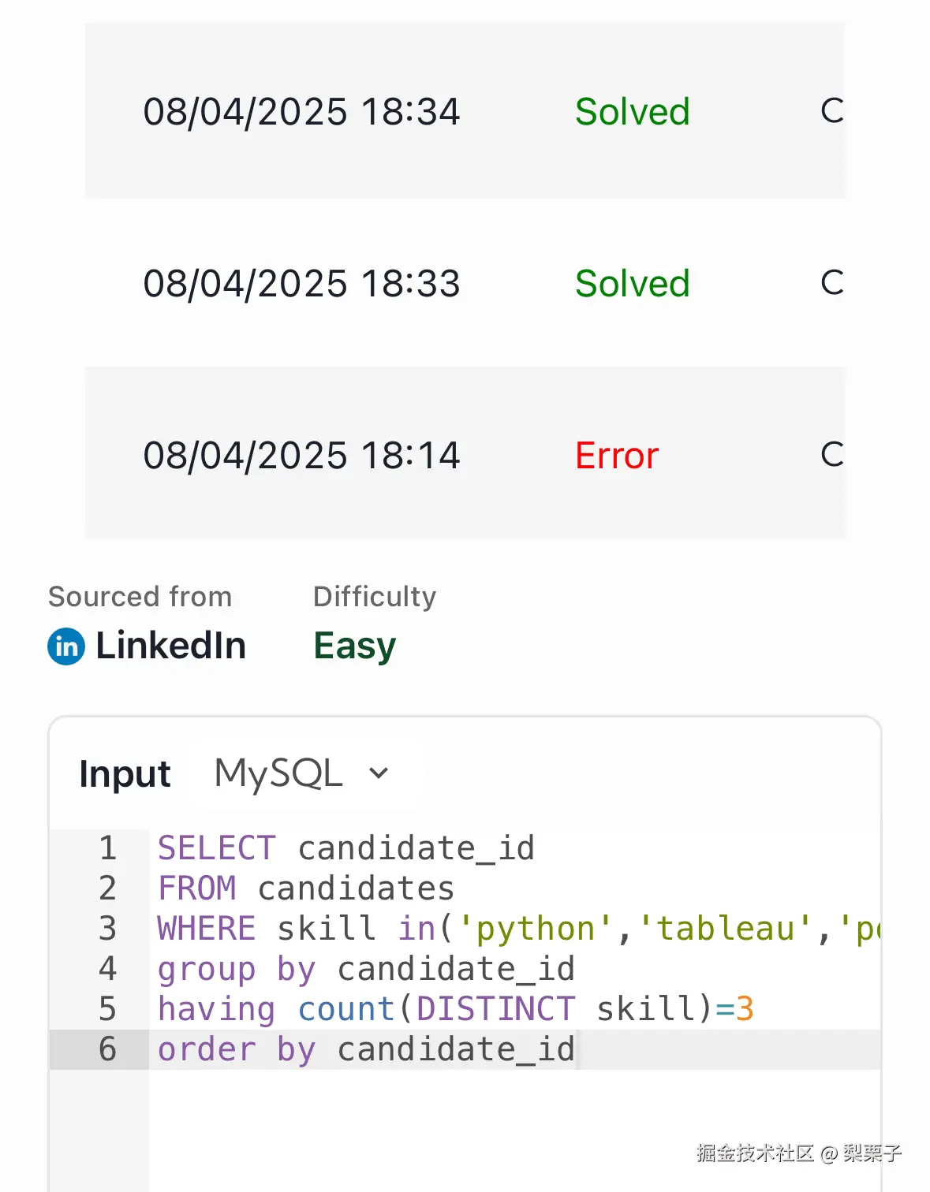Click line number 6 in the gutter
This screenshot has width=930, height=1192.
108,1049
